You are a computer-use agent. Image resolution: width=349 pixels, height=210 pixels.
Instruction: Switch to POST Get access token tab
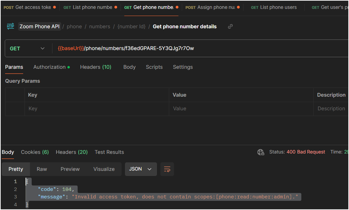tap(30, 7)
